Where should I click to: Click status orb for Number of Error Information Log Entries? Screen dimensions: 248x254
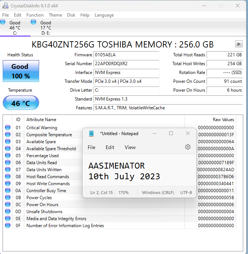tap(8, 225)
